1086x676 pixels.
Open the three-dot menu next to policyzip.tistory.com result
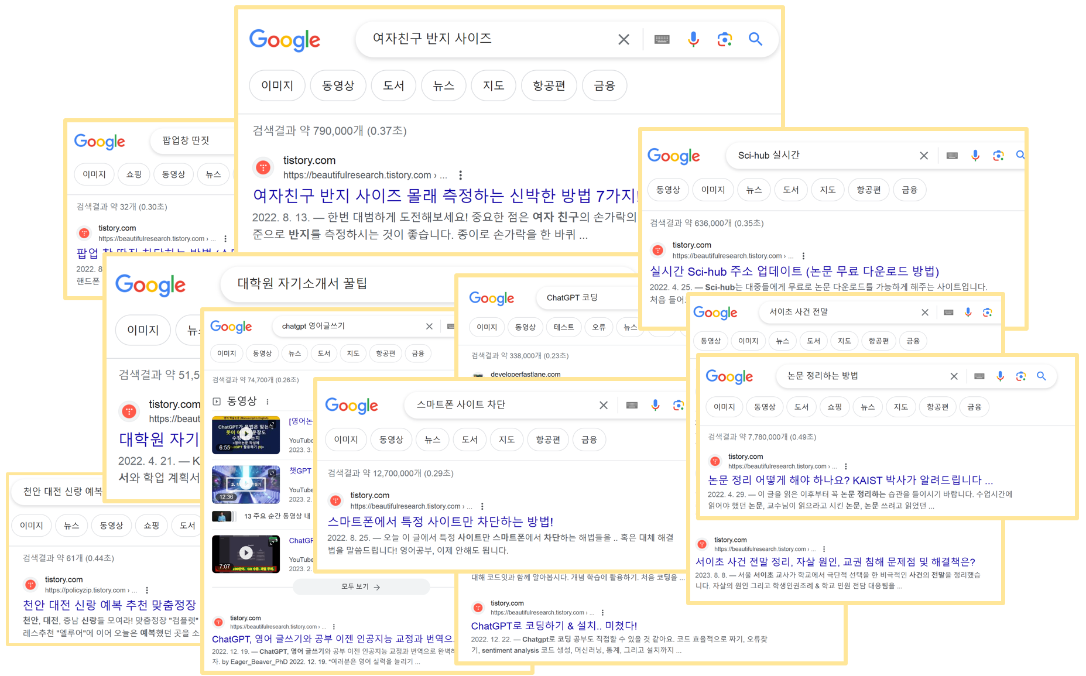click(148, 590)
